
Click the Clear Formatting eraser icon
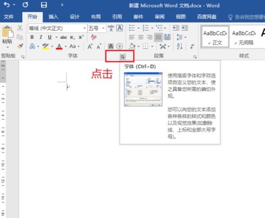point(94,37)
